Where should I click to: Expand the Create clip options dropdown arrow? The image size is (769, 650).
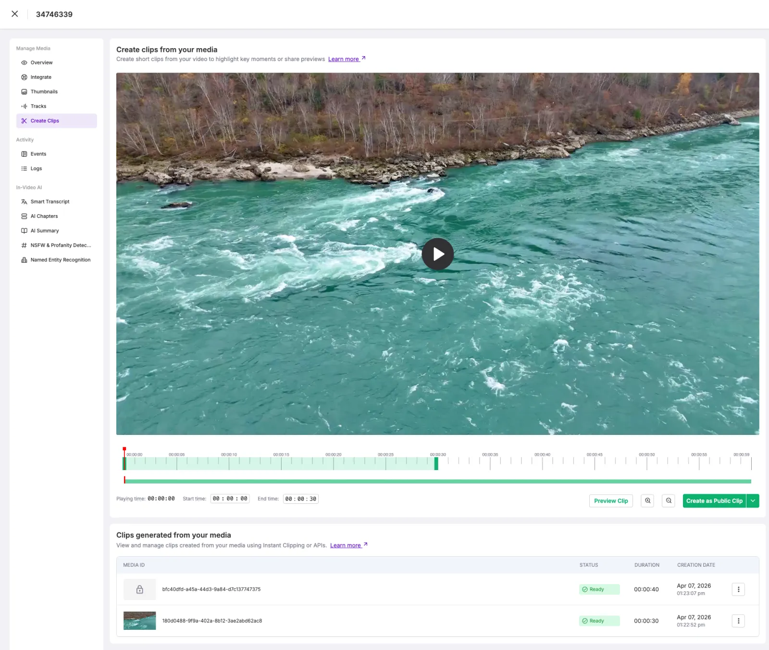tap(753, 501)
